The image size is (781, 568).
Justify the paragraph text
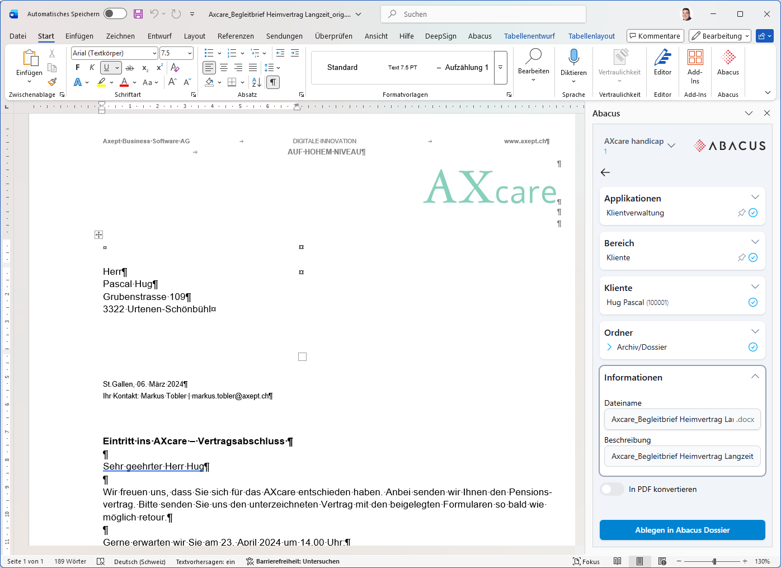coord(253,68)
